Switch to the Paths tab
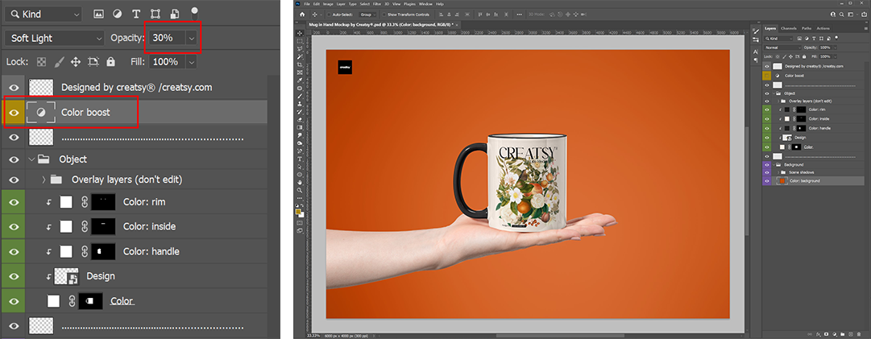The image size is (871, 339). click(807, 28)
